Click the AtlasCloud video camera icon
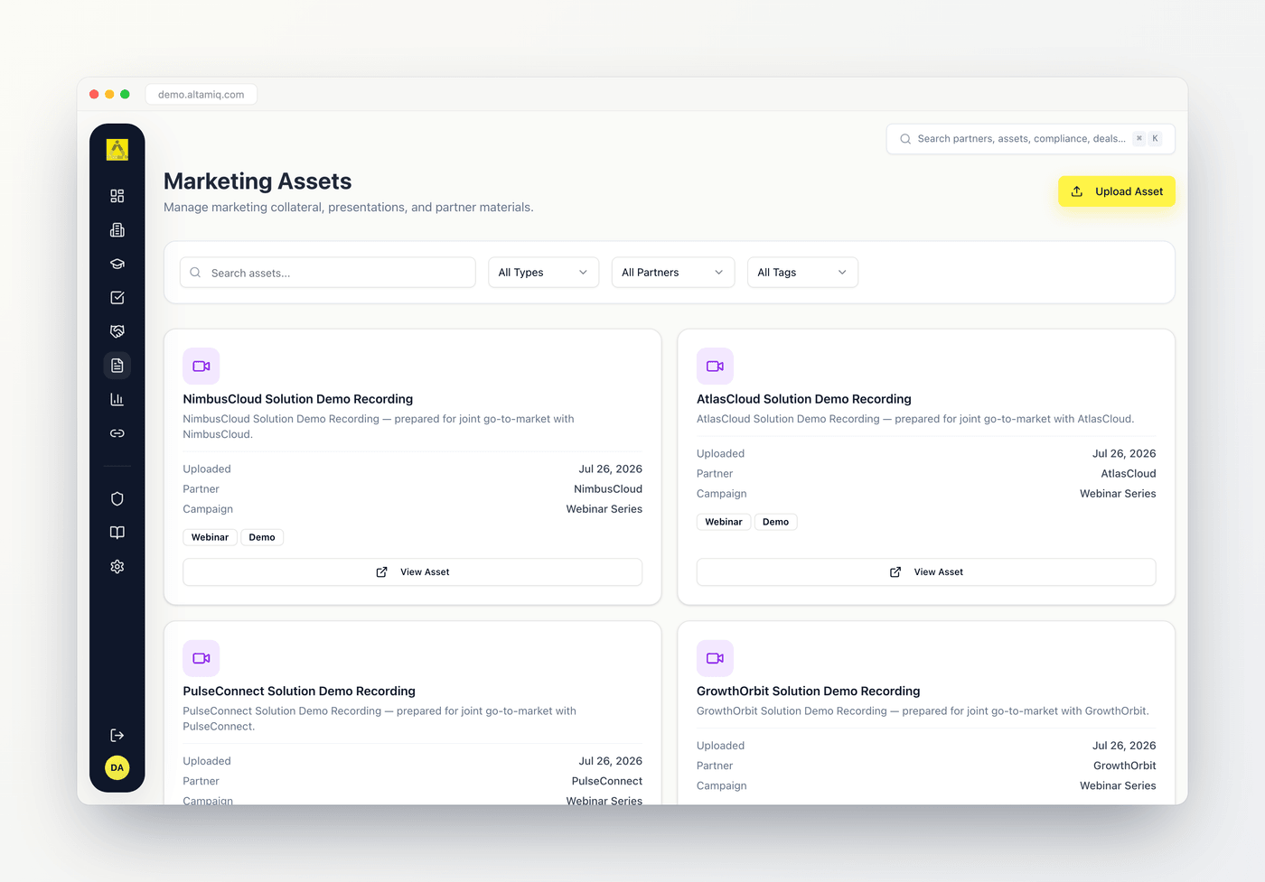The width and height of the screenshot is (1265, 882). tap(715, 367)
